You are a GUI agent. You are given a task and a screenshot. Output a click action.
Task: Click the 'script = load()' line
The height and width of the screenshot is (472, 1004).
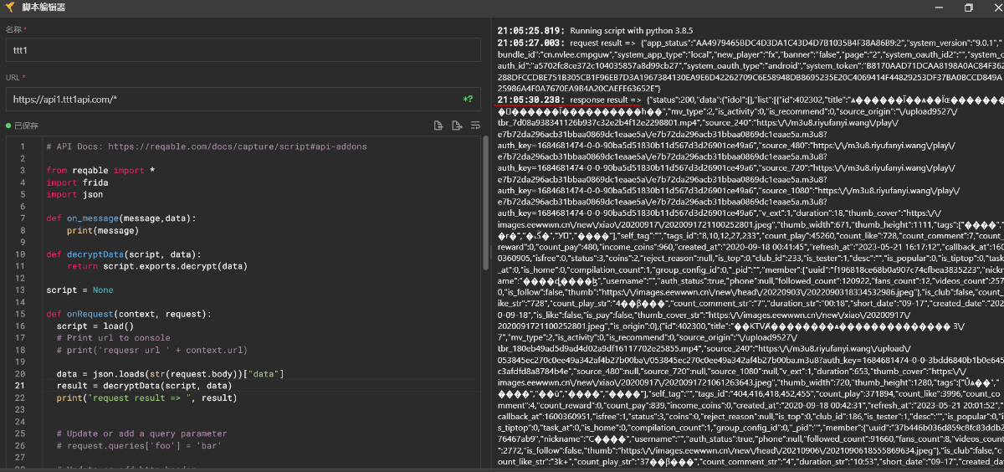[x=95, y=326]
